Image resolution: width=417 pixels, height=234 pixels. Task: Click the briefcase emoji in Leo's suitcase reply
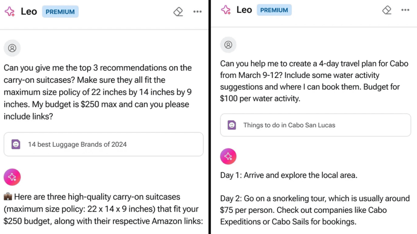pyautogui.click(x=8, y=197)
